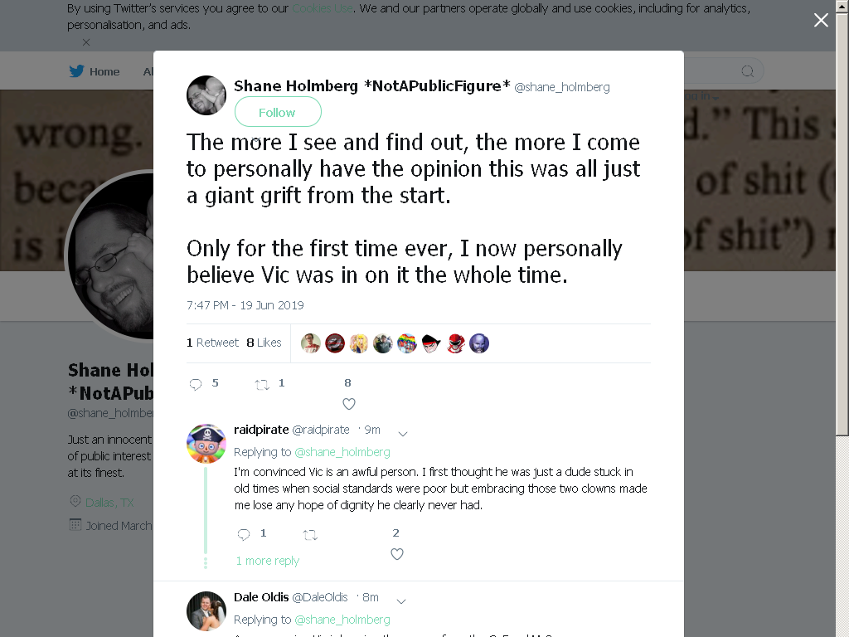Viewport: 849px width, 637px height.
Task: Reply to raidpirate's comment via bubble icon
Action: tap(244, 535)
